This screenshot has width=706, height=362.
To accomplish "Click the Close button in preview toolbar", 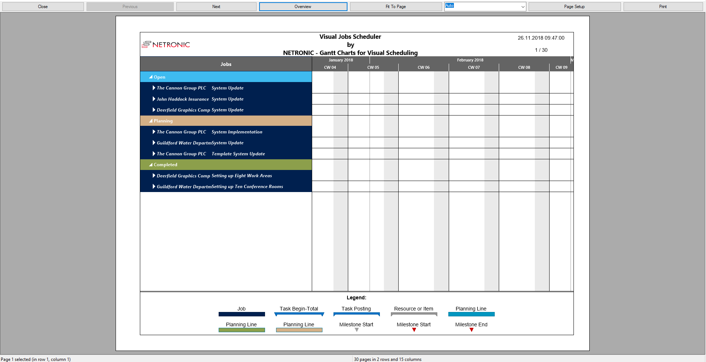I will point(43,7).
